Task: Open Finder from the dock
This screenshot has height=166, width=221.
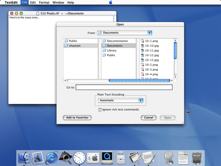Action: (24, 158)
